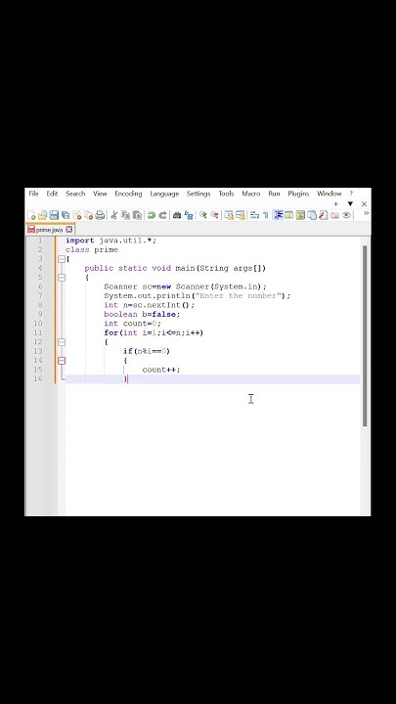Image resolution: width=396 pixels, height=704 pixels.
Task: Place cursor on 'import java.util.*;' line
Action: pyautogui.click(x=110, y=241)
